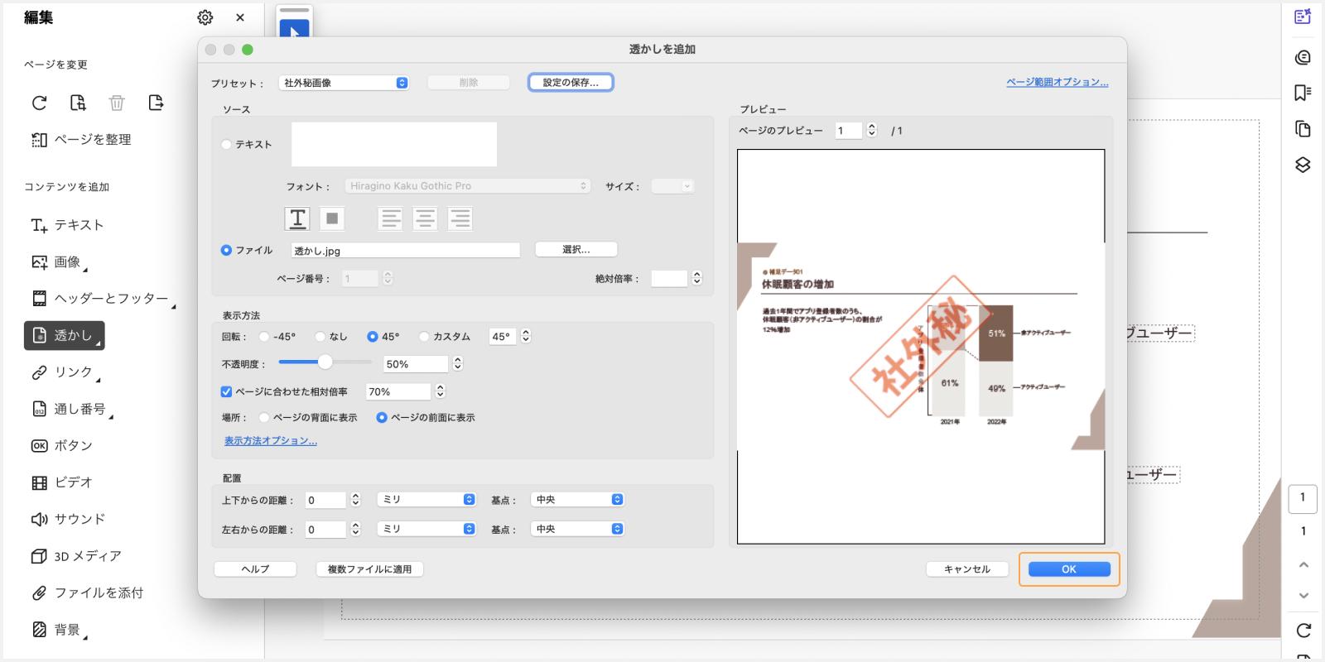Open the text color swatch
Viewport: 1325px width, 662px height.
coord(332,218)
